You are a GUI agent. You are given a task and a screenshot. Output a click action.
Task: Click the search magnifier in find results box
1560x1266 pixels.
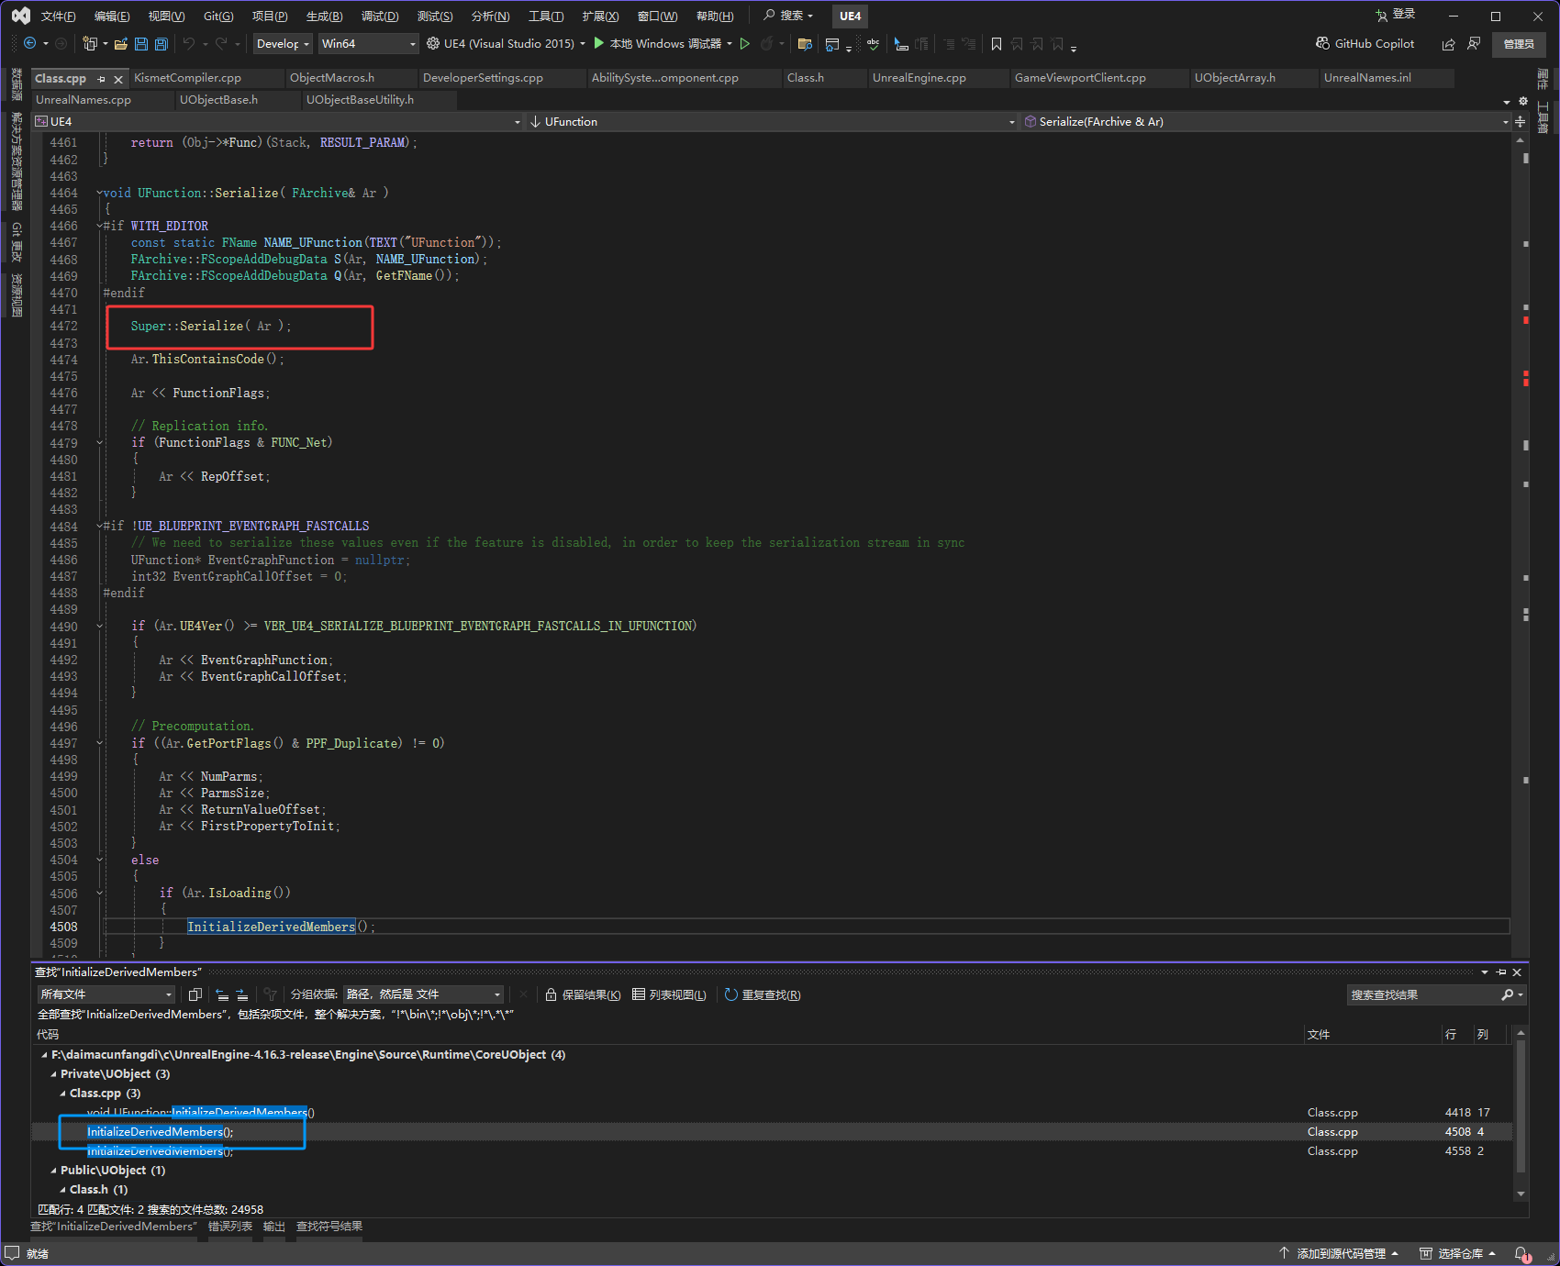click(1507, 994)
